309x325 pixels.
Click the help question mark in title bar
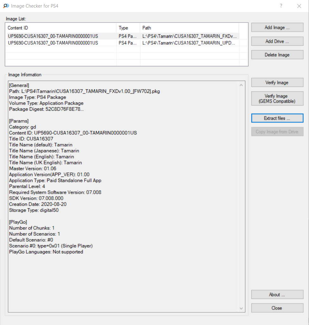pyautogui.click(x=281, y=6)
